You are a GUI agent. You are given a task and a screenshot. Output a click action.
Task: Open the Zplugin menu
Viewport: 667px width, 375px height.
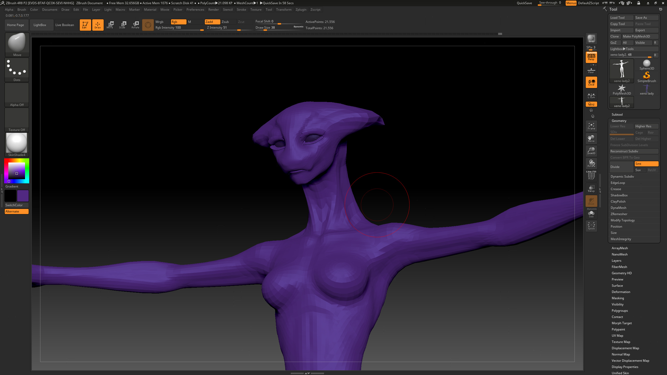(x=301, y=10)
